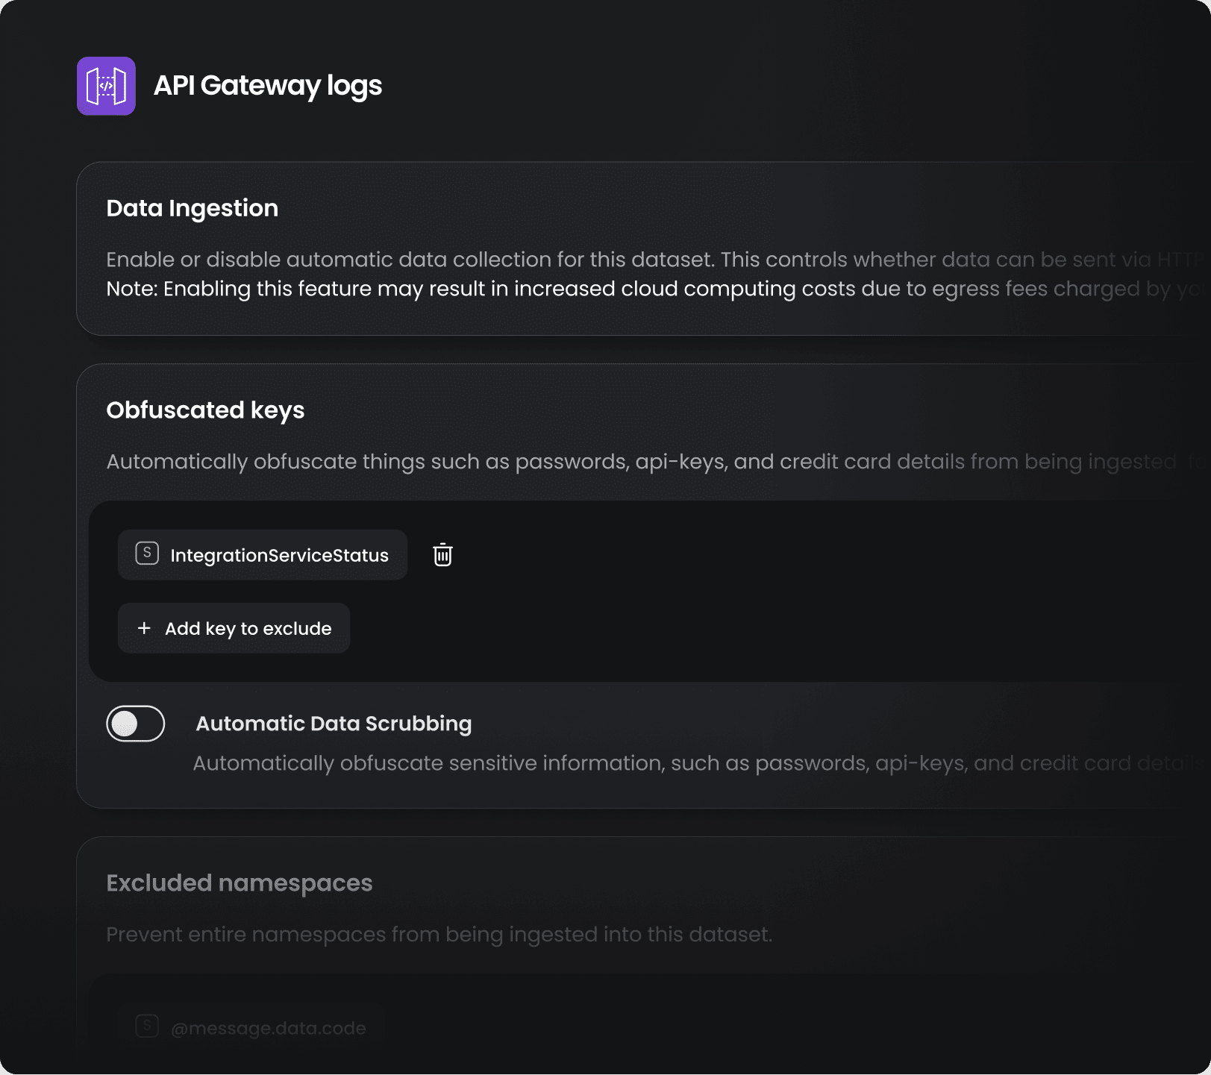Delete the IntegrationServiceStatus obfuscated key
Viewport: 1211px width, 1075px height.
(x=442, y=554)
